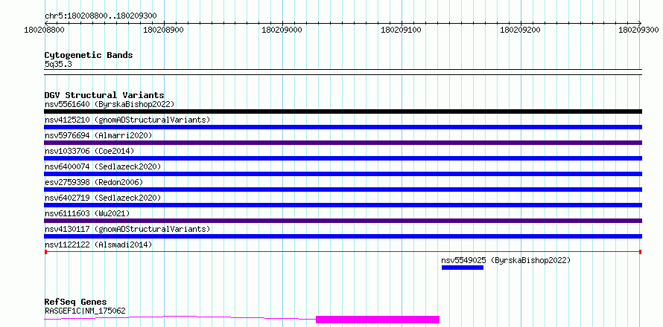Click ruler position 180209100
The width and height of the screenshot is (663, 327).
(402, 30)
